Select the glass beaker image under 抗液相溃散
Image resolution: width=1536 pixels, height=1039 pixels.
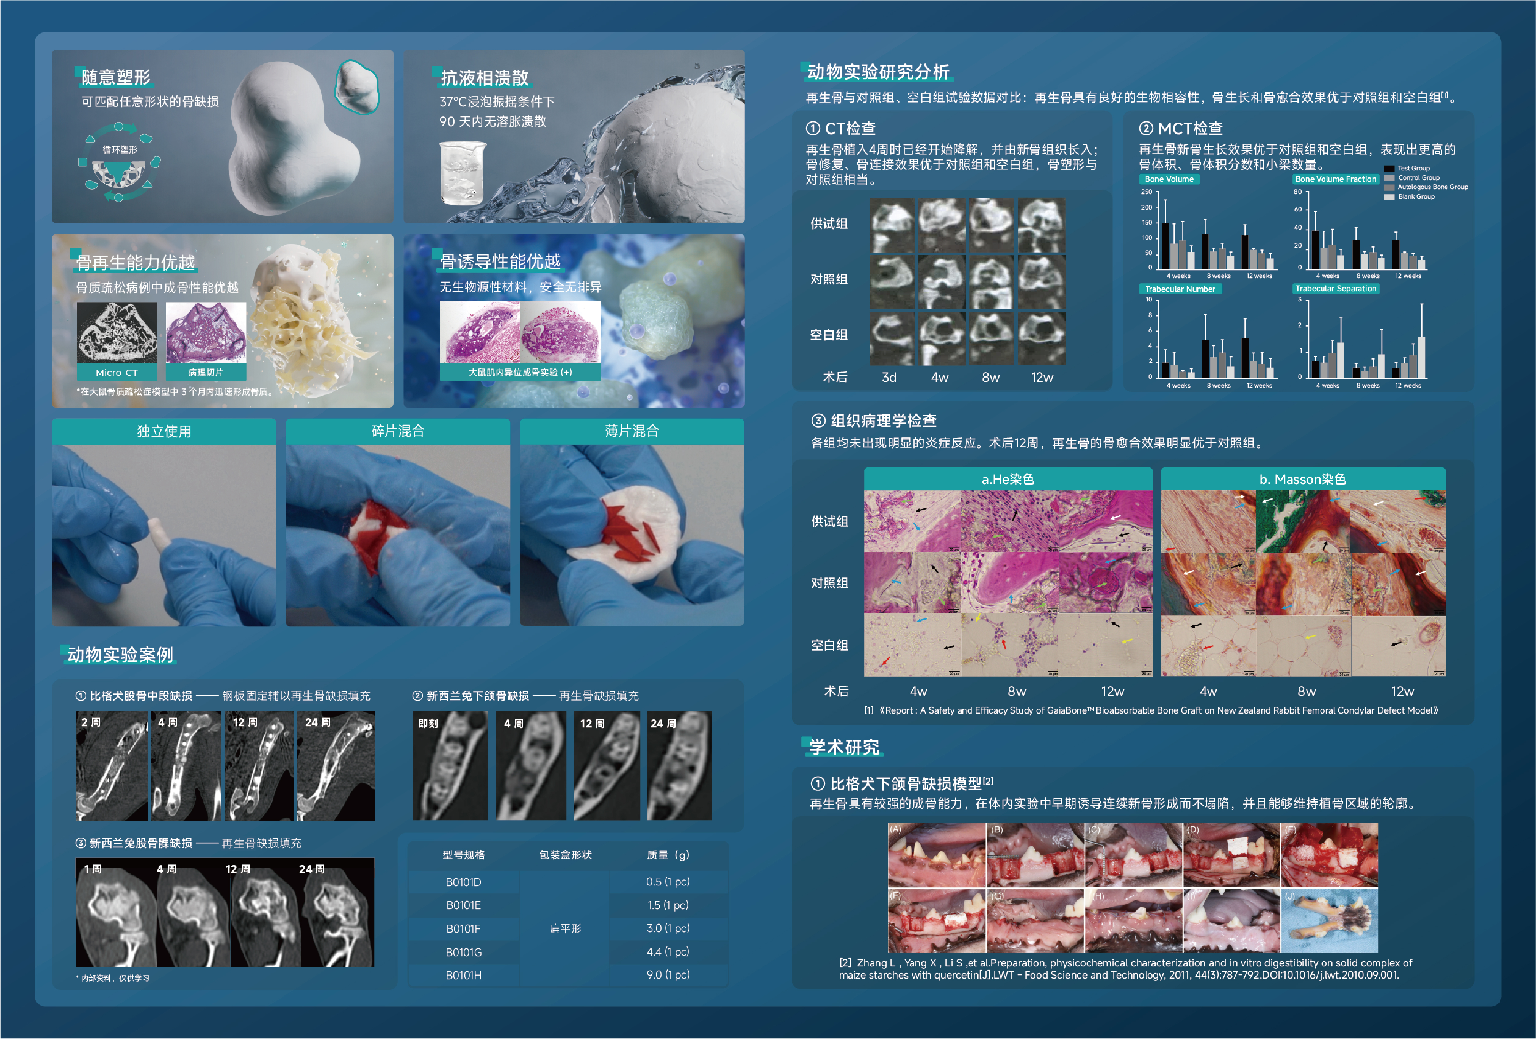click(x=463, y=173)
